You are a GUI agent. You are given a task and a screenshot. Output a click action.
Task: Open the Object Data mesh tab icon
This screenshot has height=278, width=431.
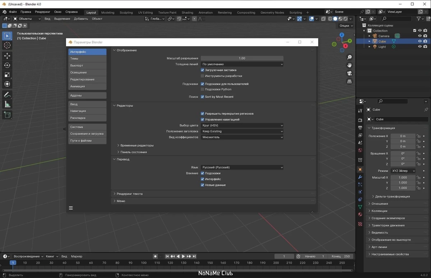[360, 207]
